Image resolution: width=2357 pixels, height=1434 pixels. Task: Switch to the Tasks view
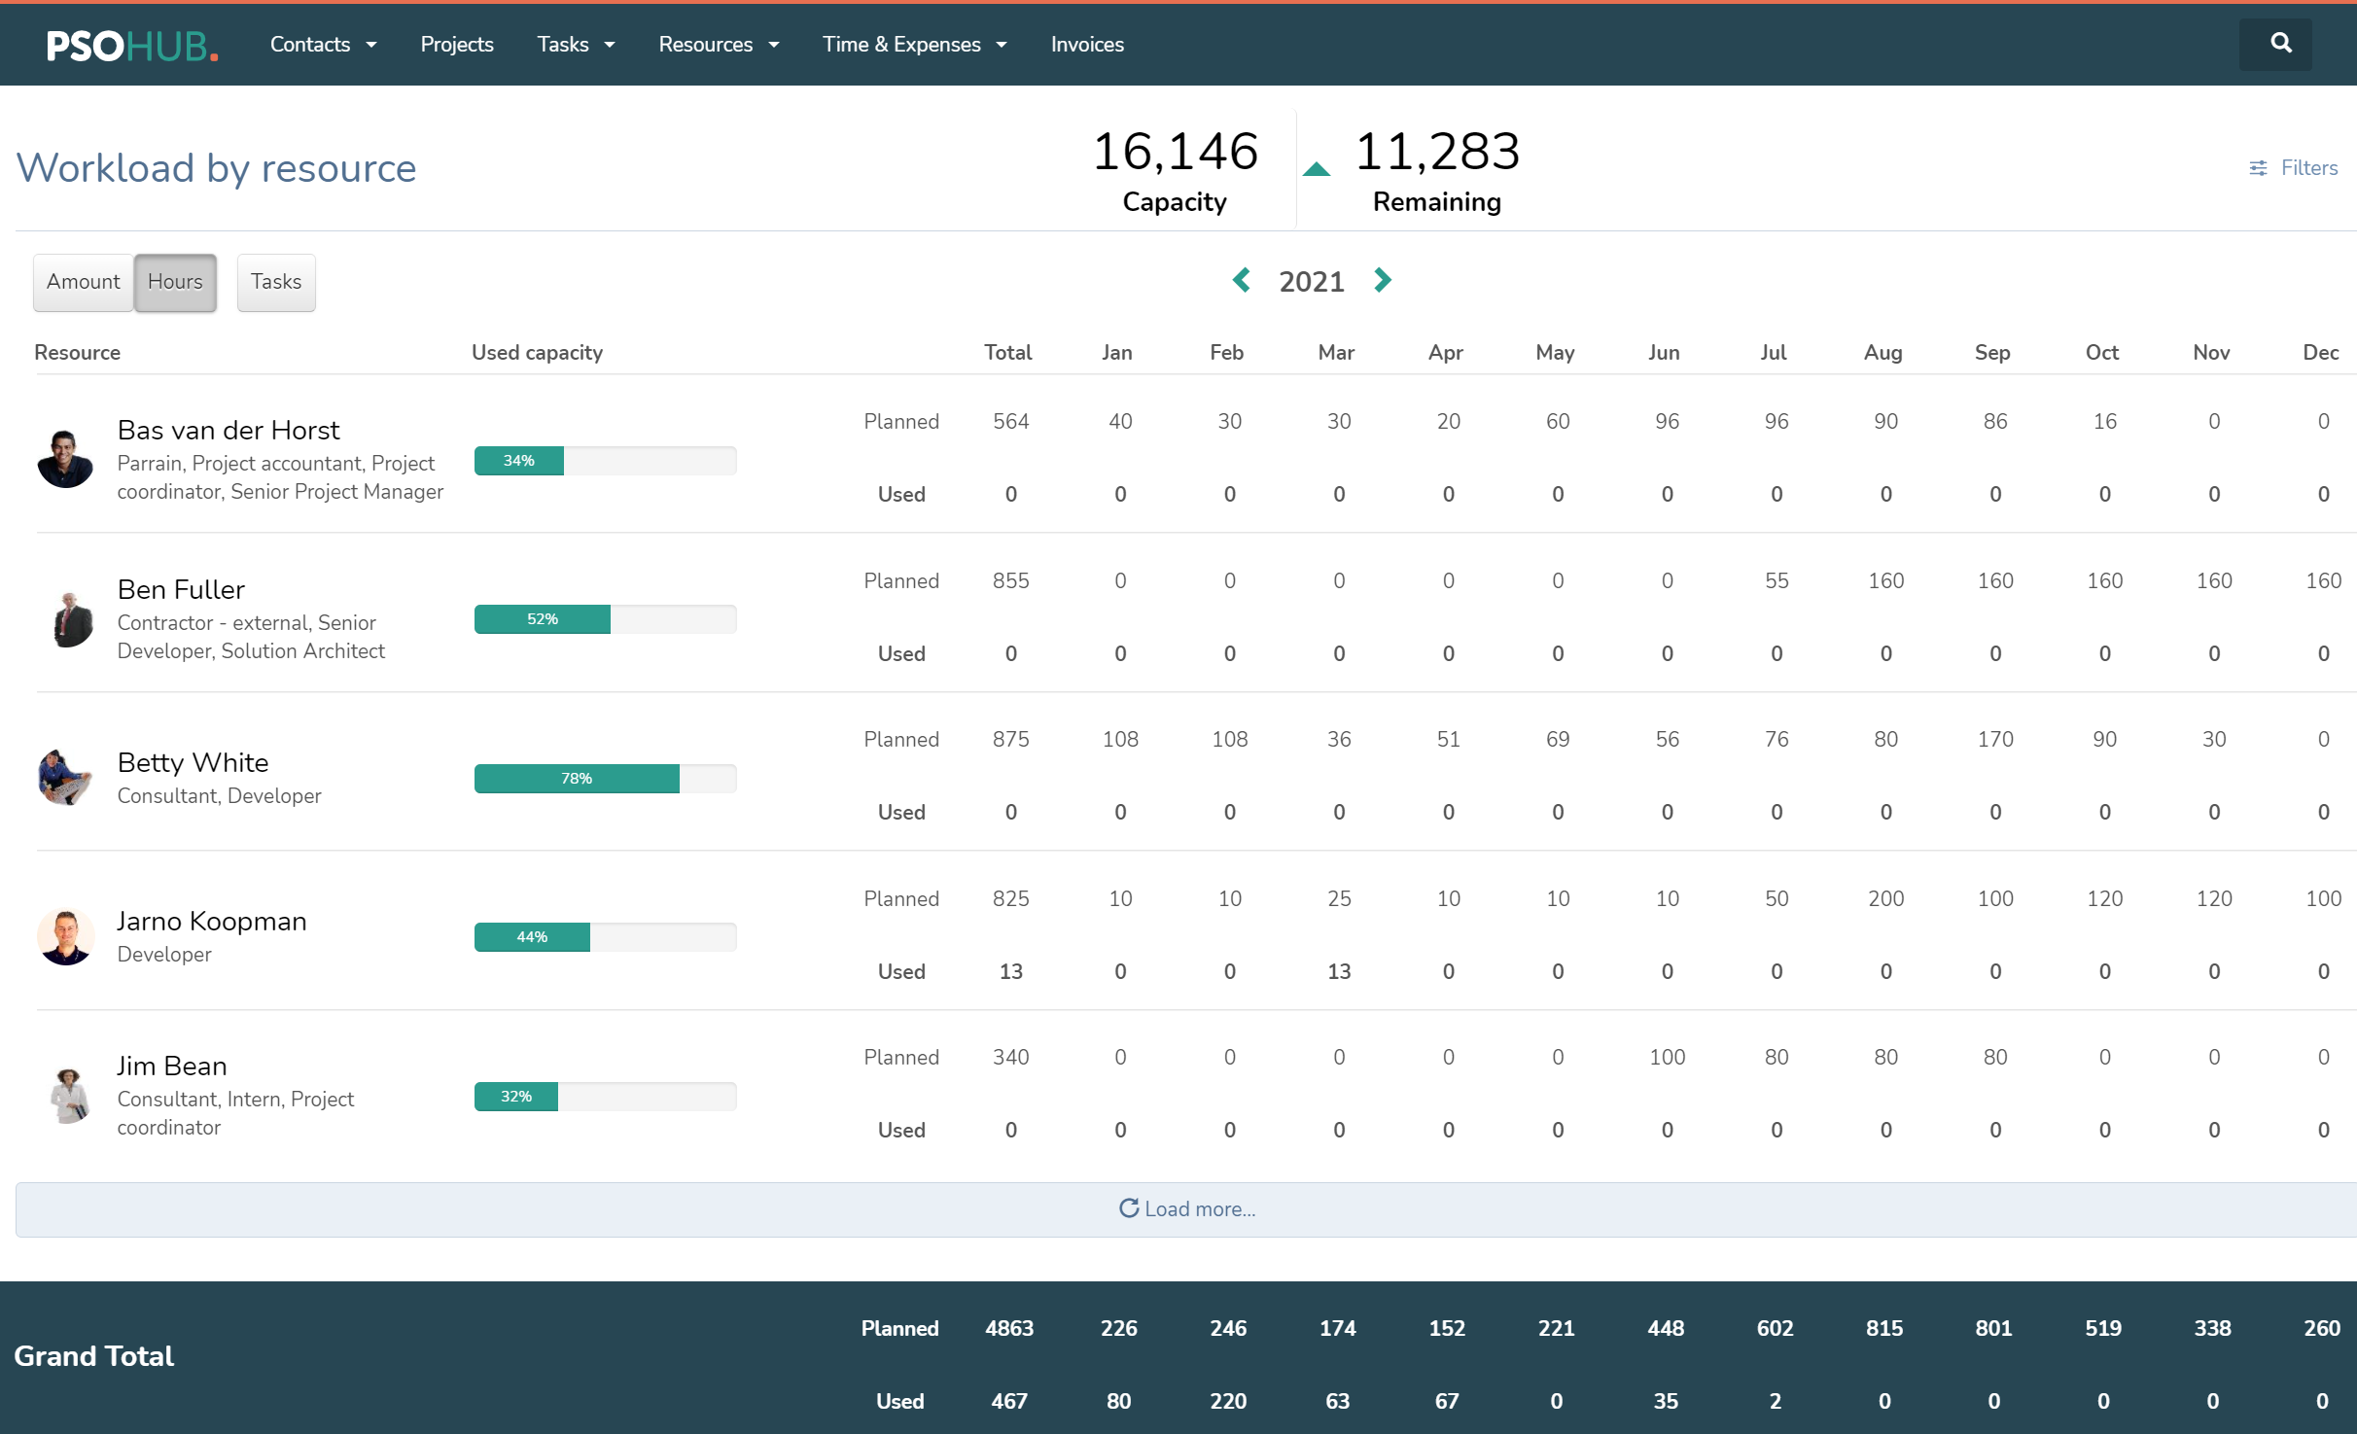click(275, 282)
